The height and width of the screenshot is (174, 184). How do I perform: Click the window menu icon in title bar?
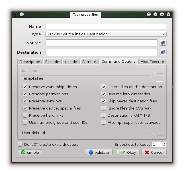tap(15, 14)
